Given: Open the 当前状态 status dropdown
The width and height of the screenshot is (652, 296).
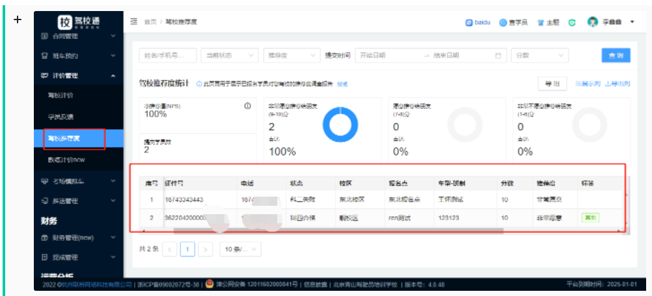Looking at the screenshot, I should tap(230, 55).
